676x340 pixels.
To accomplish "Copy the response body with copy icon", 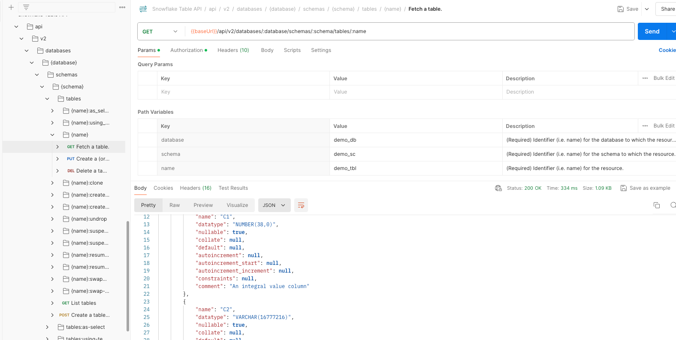I will click(656, 205).
